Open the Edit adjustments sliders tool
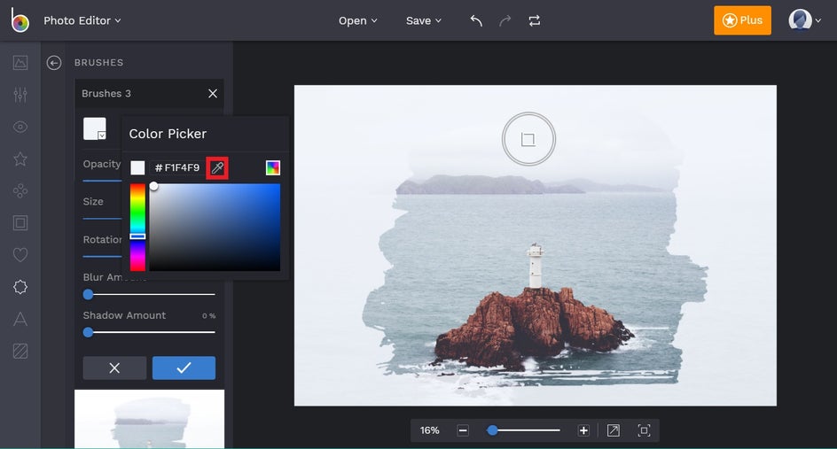The height and width of the screenshot is (449, 837). tap(20, 95)
